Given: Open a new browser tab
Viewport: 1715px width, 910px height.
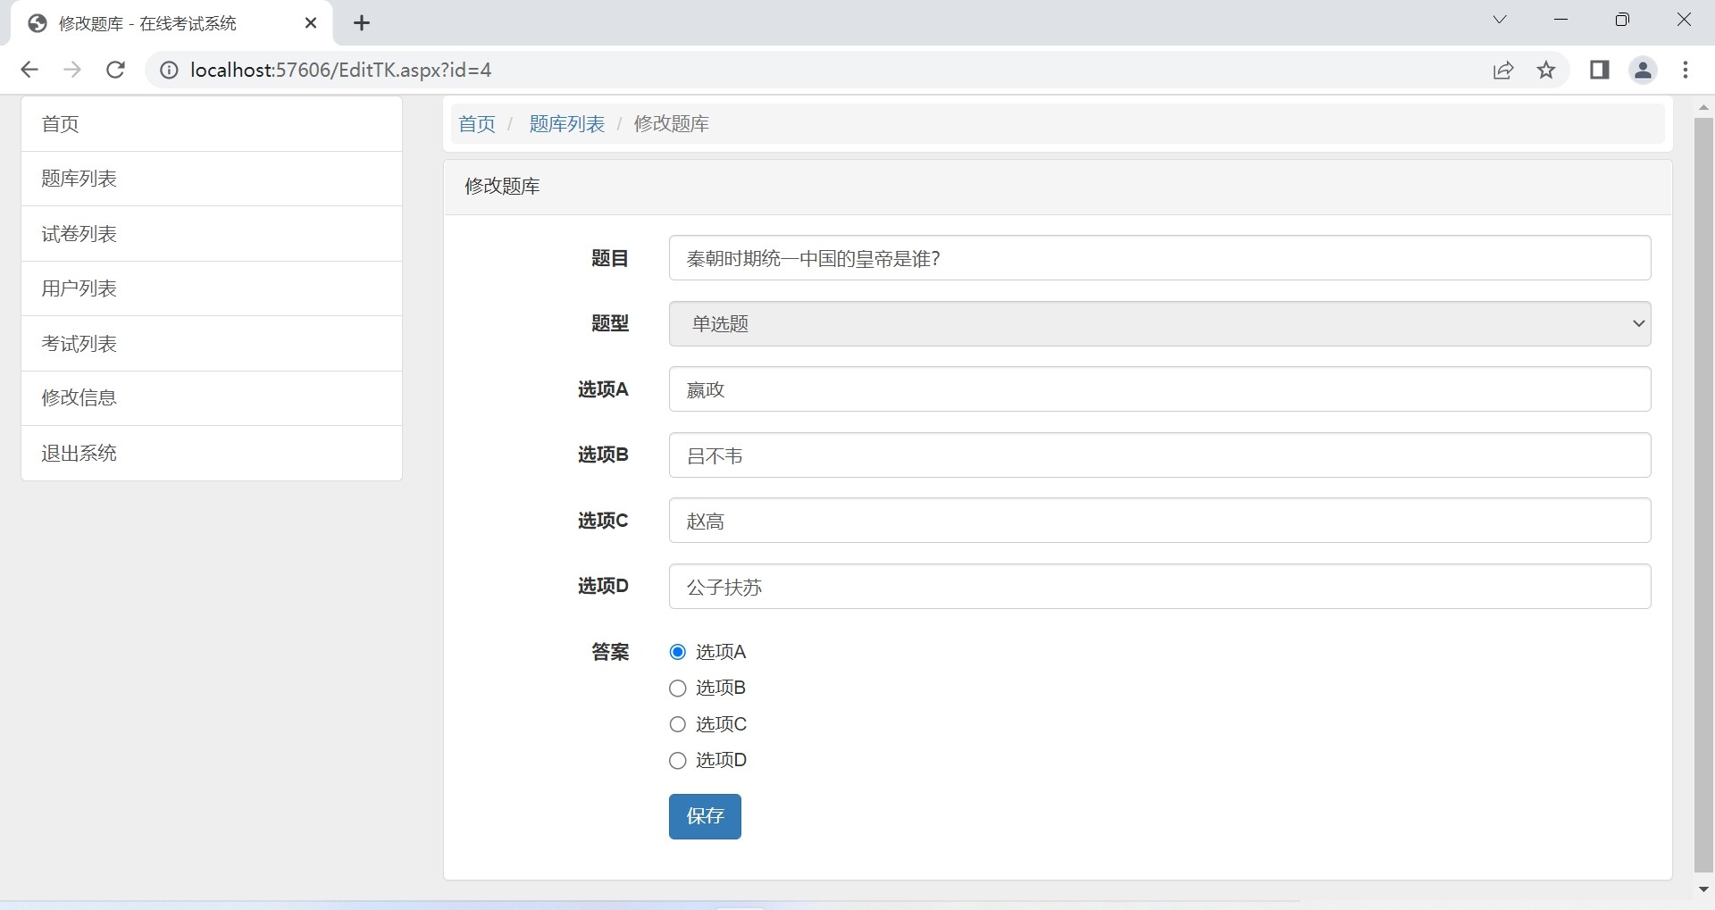Looking at the screenshot, I should (x=362, y=23).
